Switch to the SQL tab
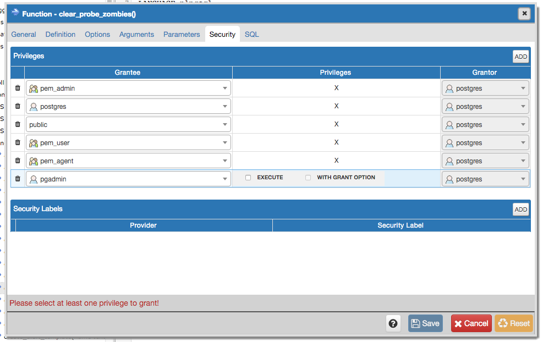 click(x=251, y=34)
